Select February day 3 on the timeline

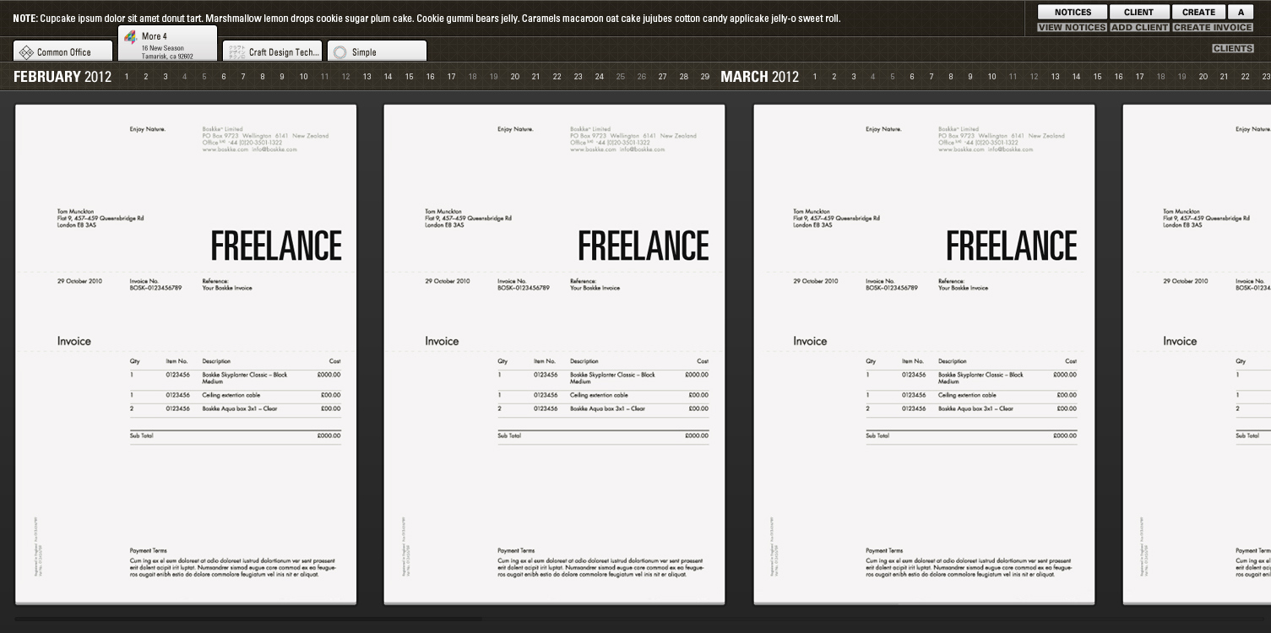[x=166, y=77]
